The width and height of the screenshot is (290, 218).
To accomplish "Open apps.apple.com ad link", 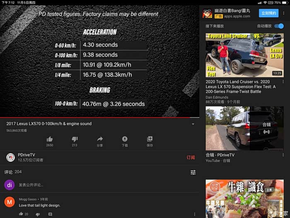I will (x=237, y=16).
